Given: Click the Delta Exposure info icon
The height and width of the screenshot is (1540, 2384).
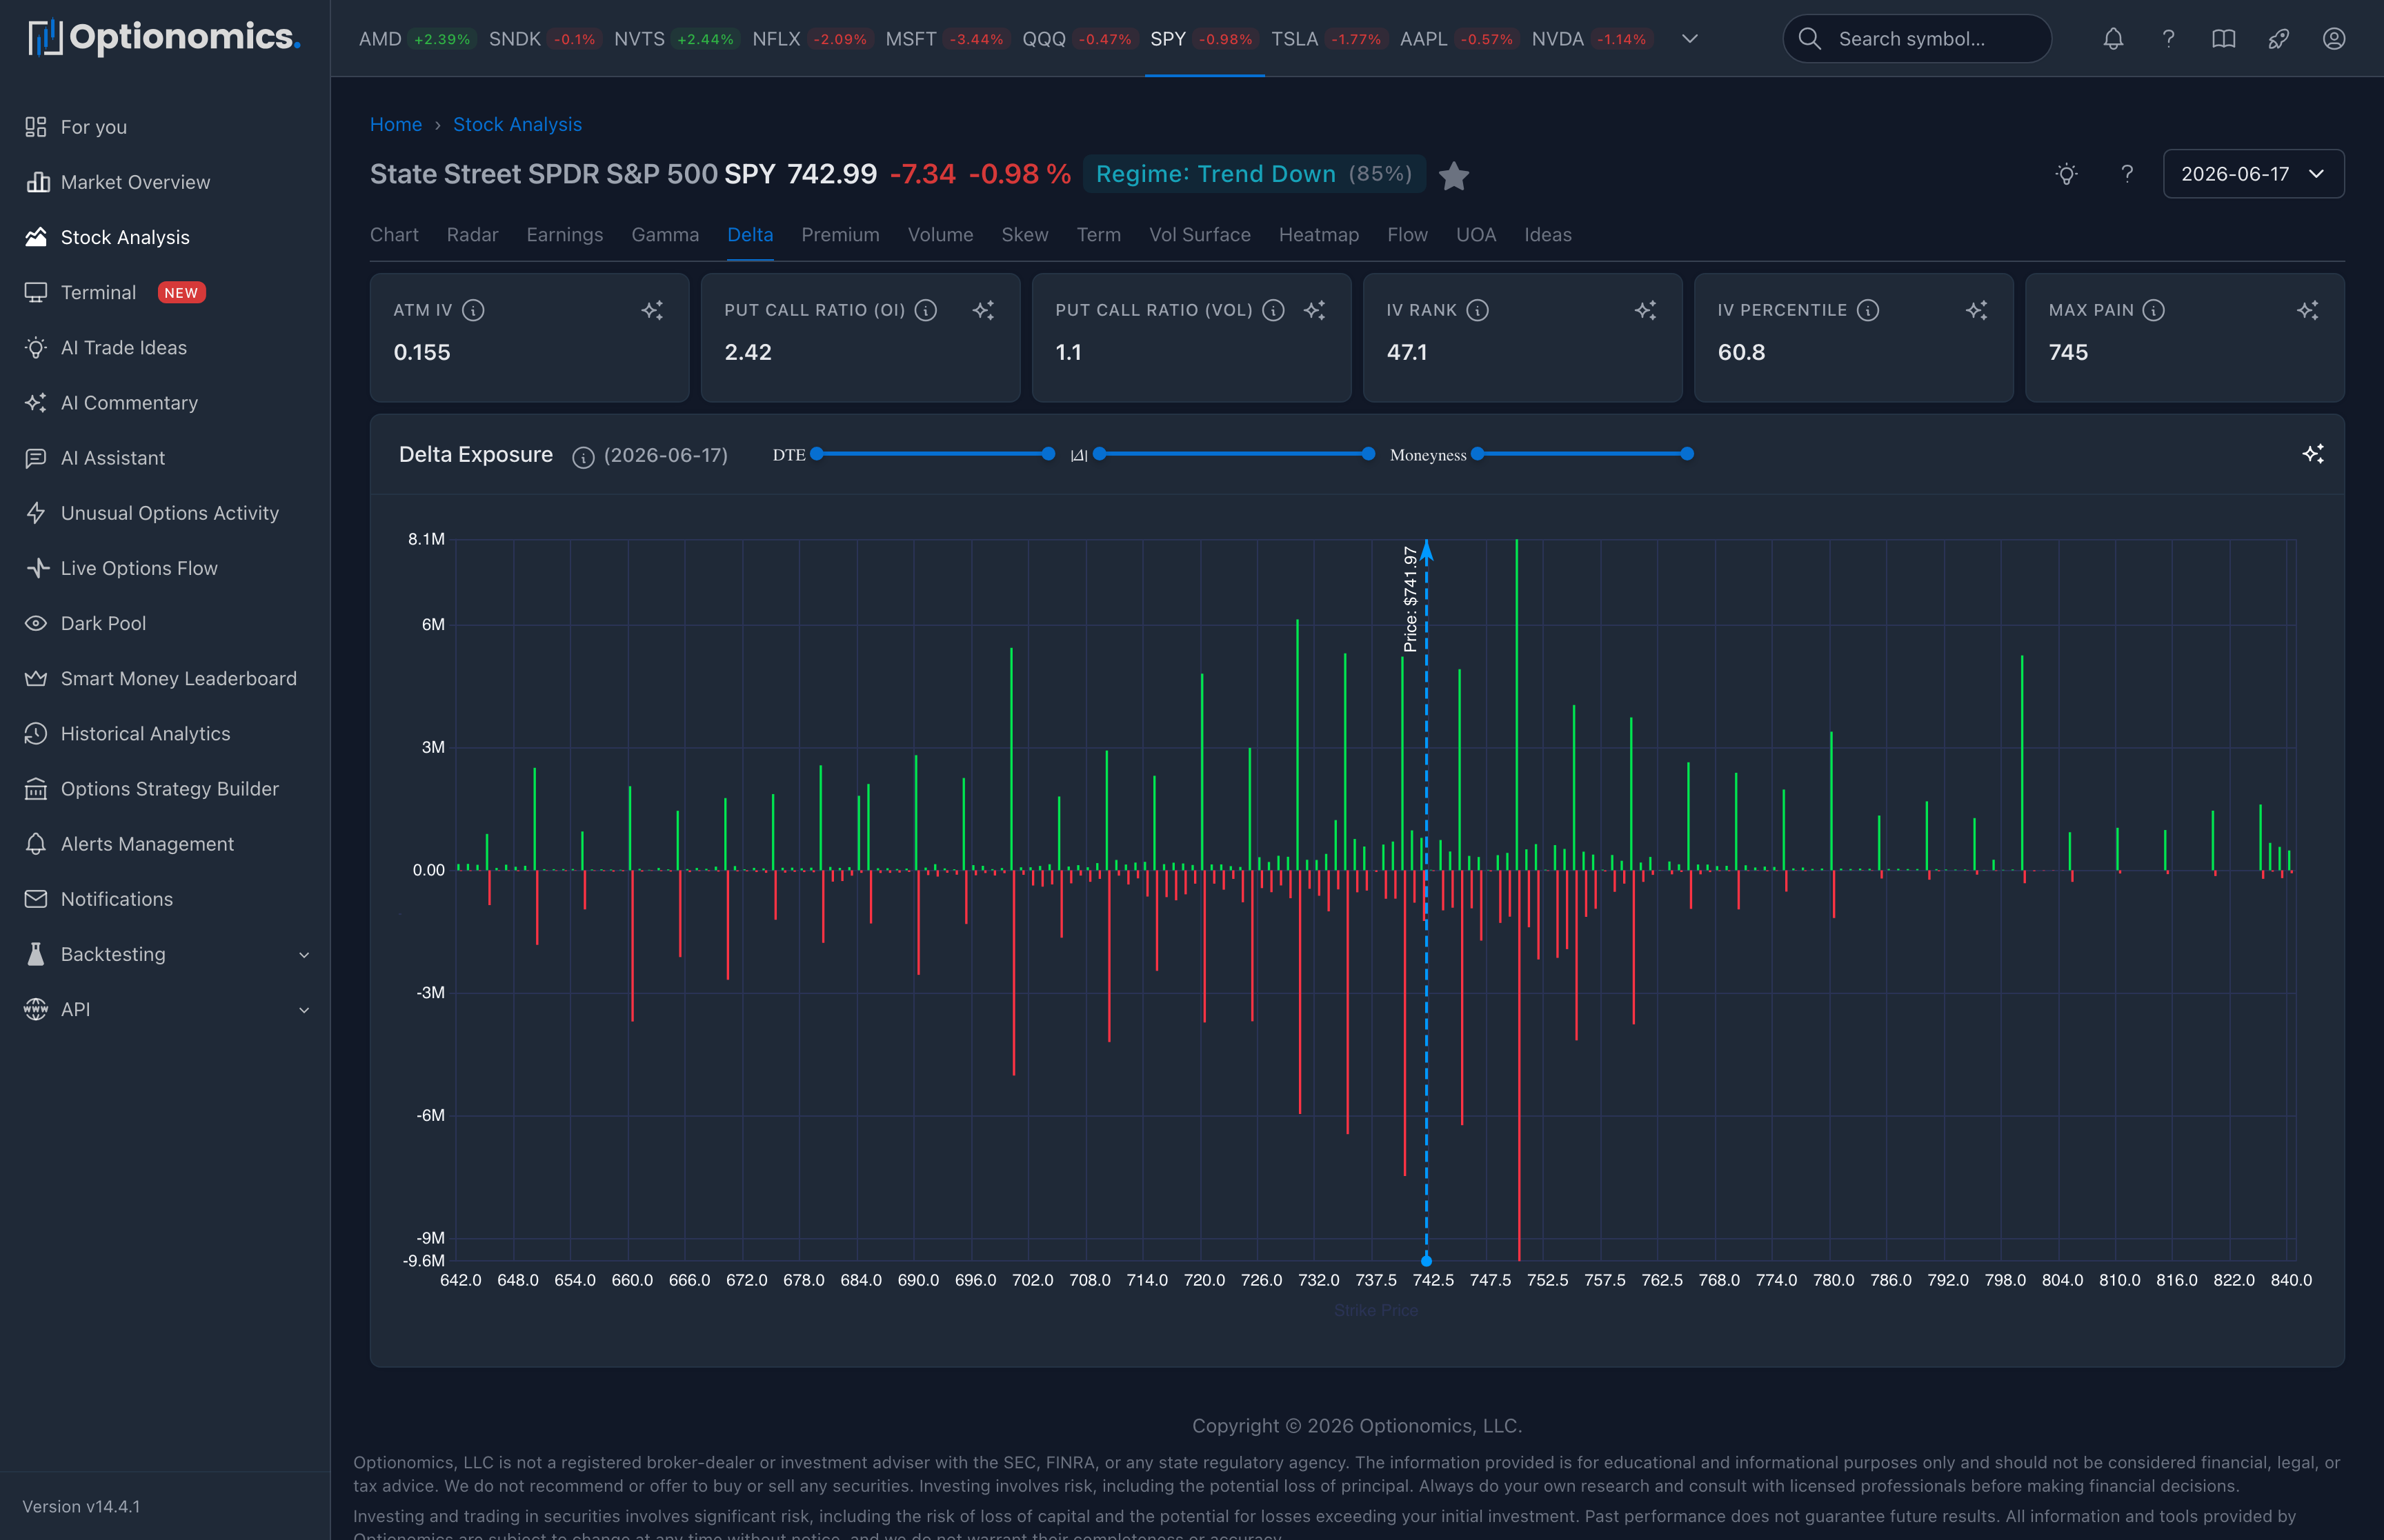Looking at the screenshot, I should tap(584, 457).
